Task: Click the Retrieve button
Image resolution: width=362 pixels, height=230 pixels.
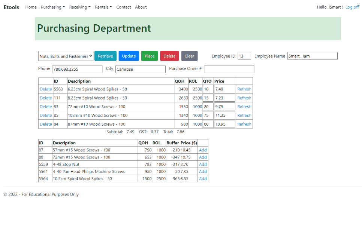Action: (105, 56)
